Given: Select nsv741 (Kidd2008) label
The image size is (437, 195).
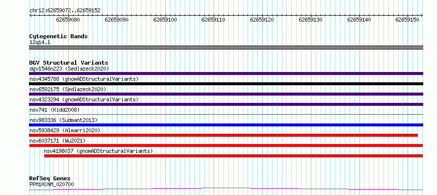Looking at the screenshot, I should click(55, 110).
